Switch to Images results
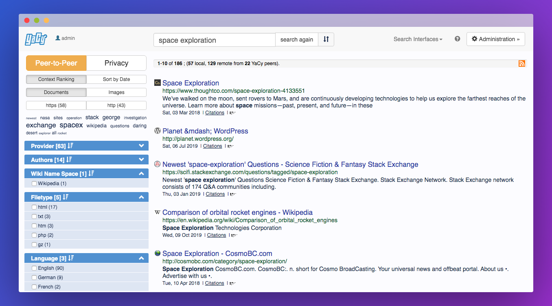This screenshot has height=306, width=552. 116,92
